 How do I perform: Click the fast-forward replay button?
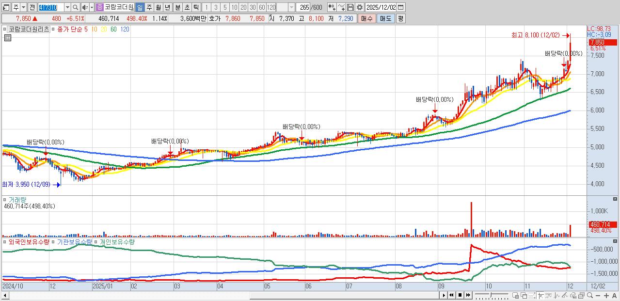click(x=468, y=295)
